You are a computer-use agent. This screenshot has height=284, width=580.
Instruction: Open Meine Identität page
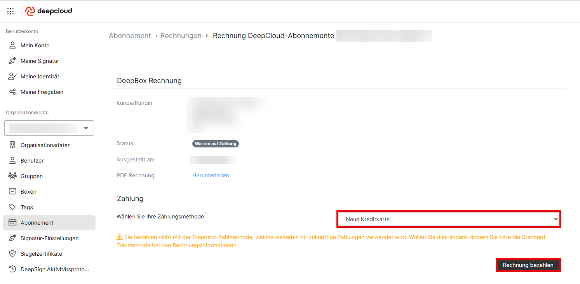(49, 76)
